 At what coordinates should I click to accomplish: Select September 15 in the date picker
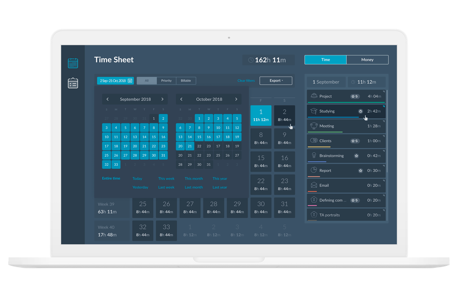click(154, 137)
